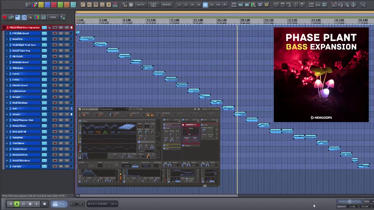Solo the Syncplant track
Viewport: 374px width, 210px height.
[67, 137]
